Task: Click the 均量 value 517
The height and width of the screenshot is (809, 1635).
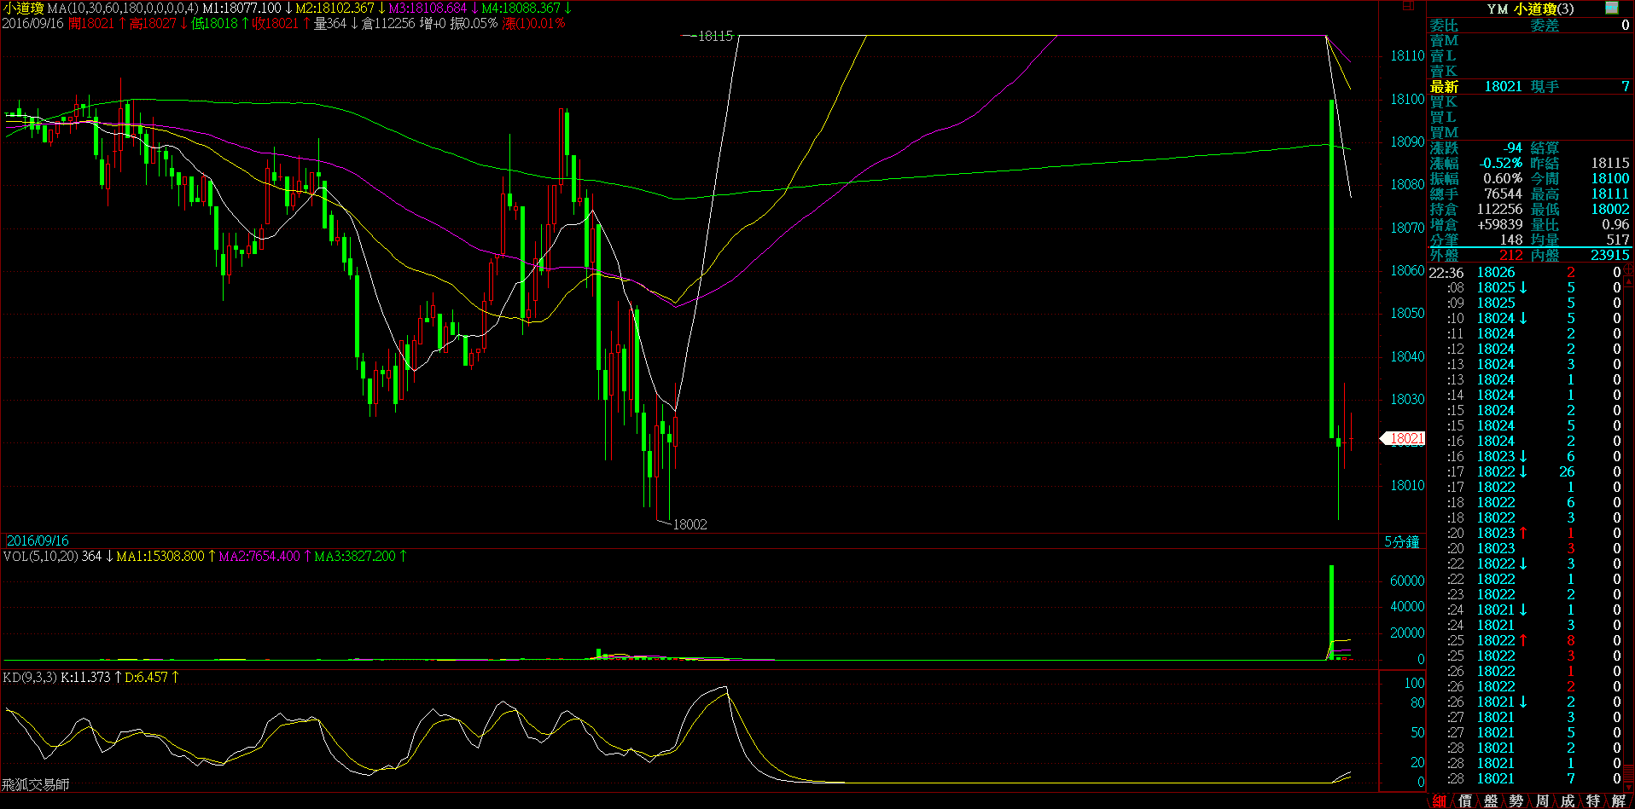Action: 1618,240
